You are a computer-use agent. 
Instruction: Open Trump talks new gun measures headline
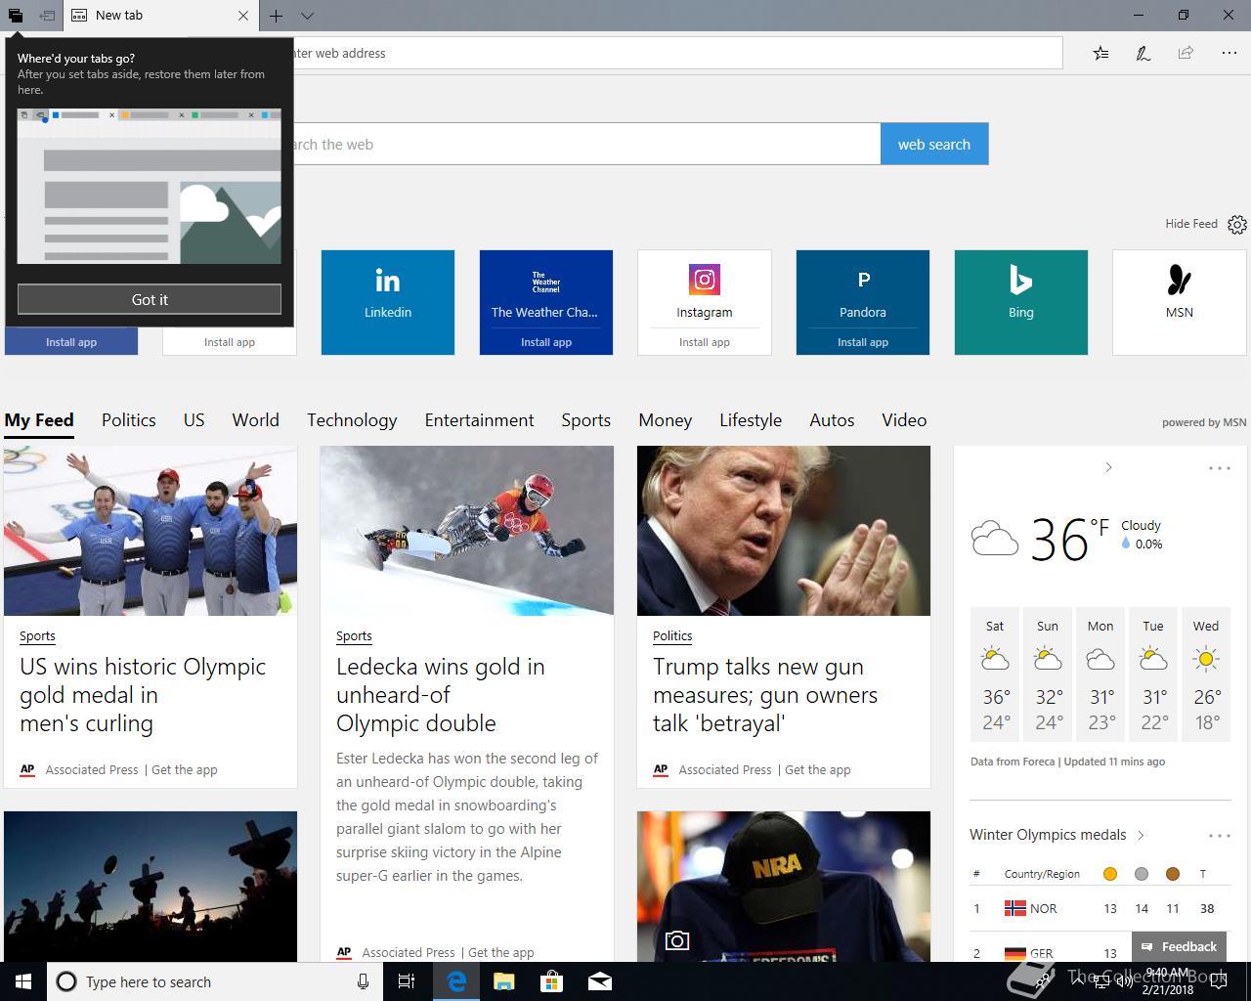click(765, 695)
